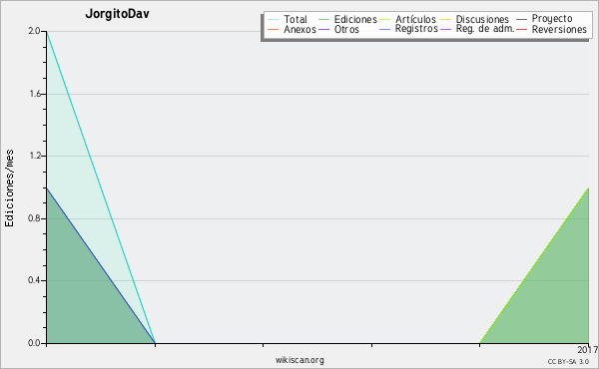Click the green Ediciones legend line swatch
This screenshot has width=599, height=369.
pyautogui.click(x=323, y=20)
